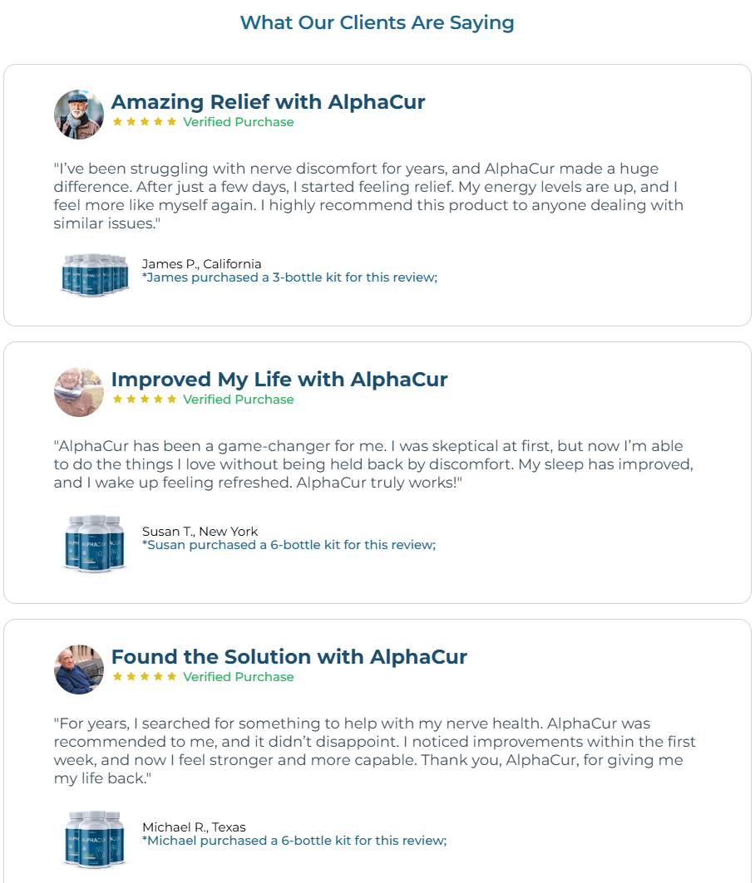Click star rating under Improved My Life title
This screenshot has width=755, height=883.
(145, 400)
